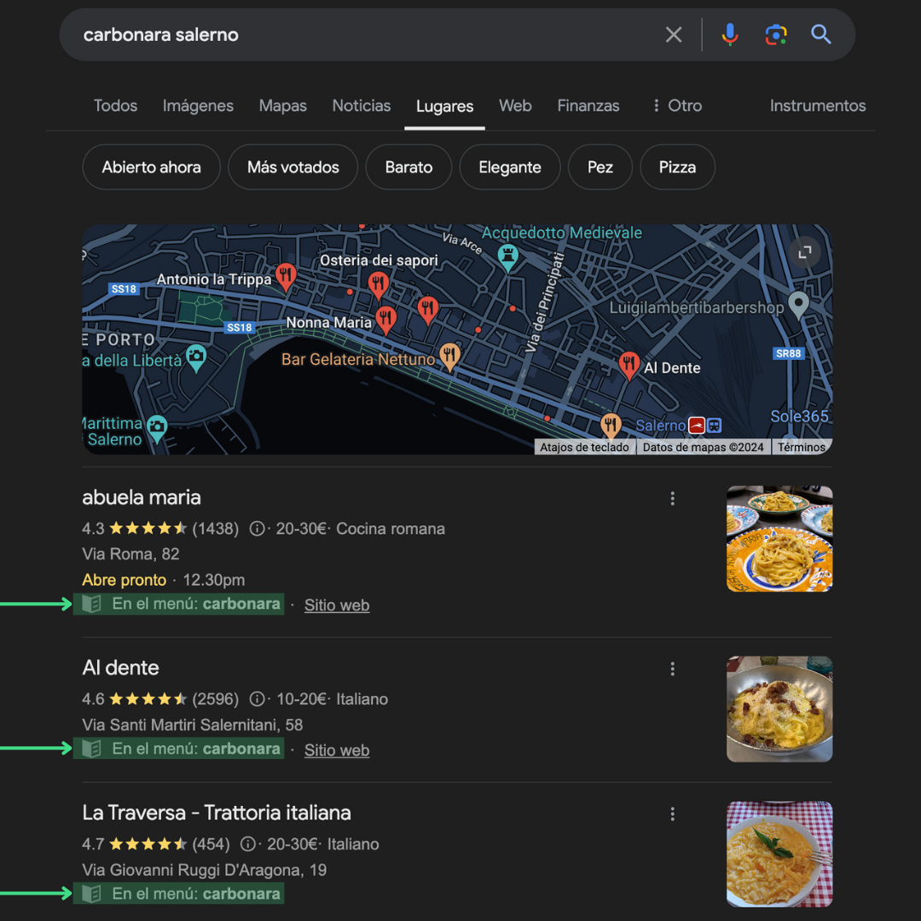Select Acquedotto Medievale landmark pin
This screenshot has width=921, height=921.
point(507,258)
